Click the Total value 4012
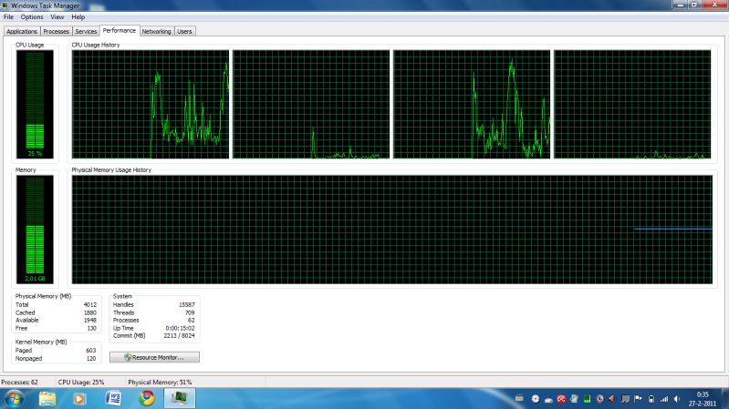Viewport: 729px width, 409px height. coord(90,305)
